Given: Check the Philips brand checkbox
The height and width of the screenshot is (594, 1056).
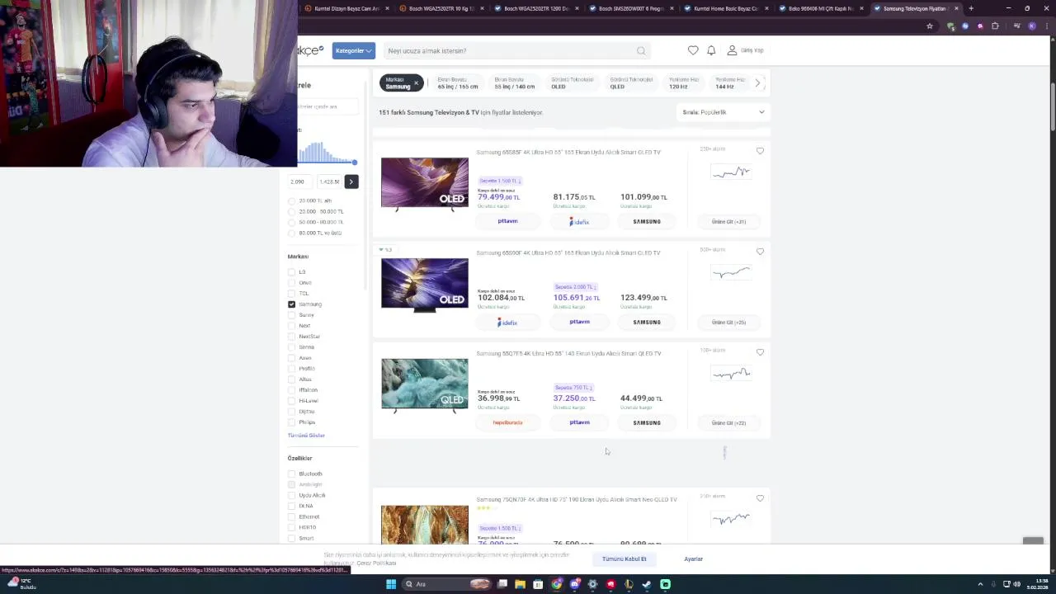Looking at the screenshot, I should [291, 422].
